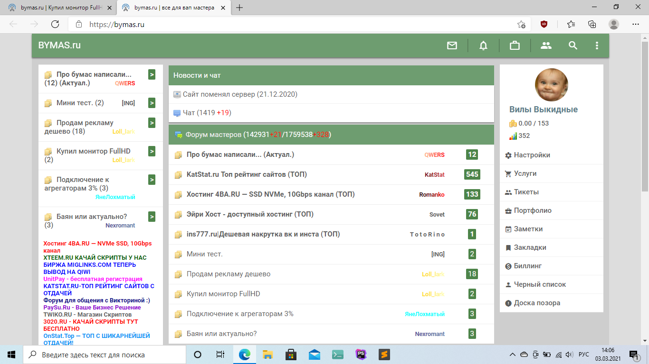Click the briefcase icon in the header
The height and width of the screenshot is (364, 649).
[x=515, y=45]
